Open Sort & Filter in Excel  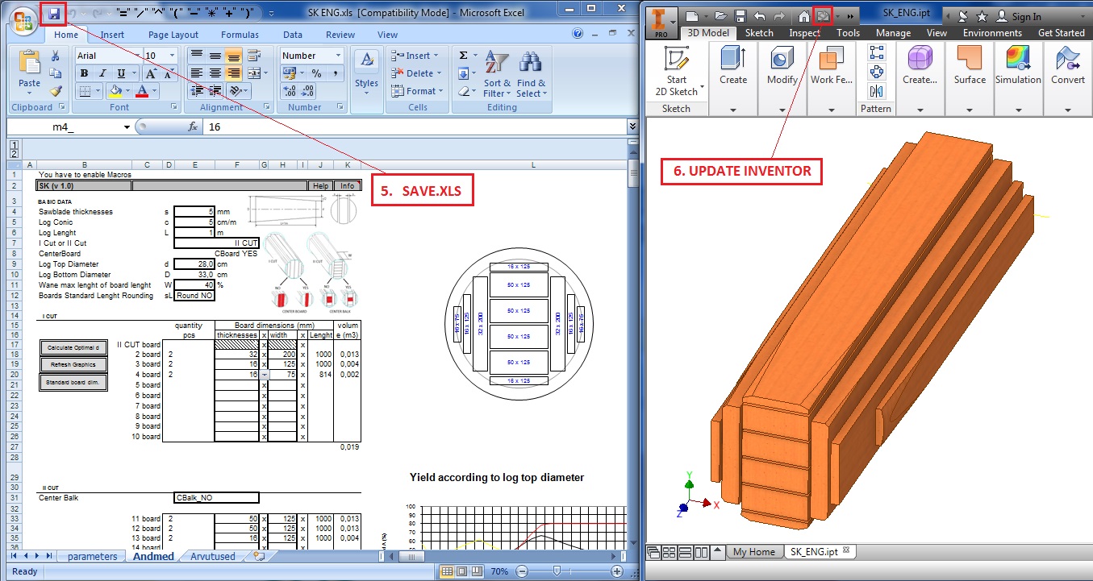click(498, 75)
